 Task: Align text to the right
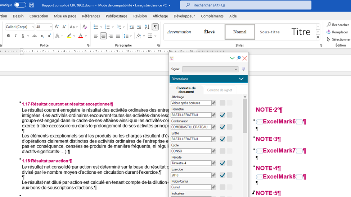[x=111, y=36]
